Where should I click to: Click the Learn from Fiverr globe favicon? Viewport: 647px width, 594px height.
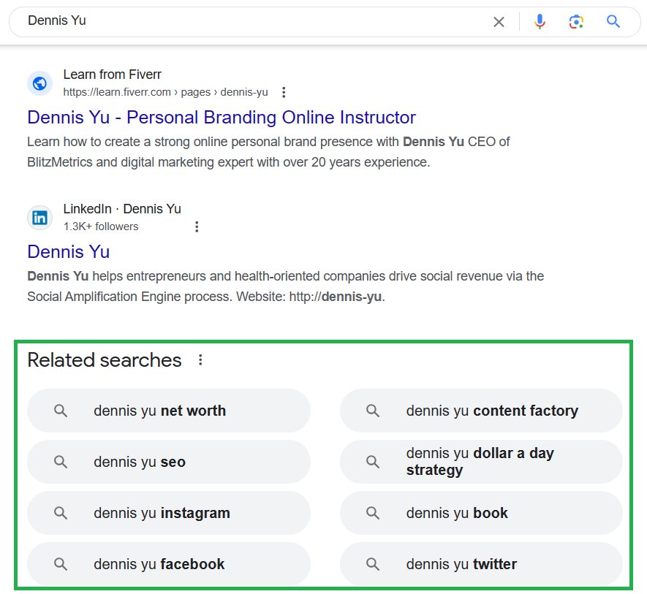[x=39, y=83]
